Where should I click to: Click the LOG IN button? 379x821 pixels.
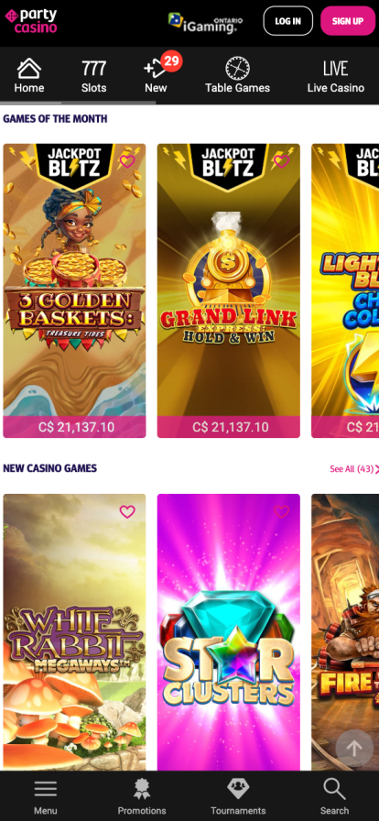click(x=288, y=21)
